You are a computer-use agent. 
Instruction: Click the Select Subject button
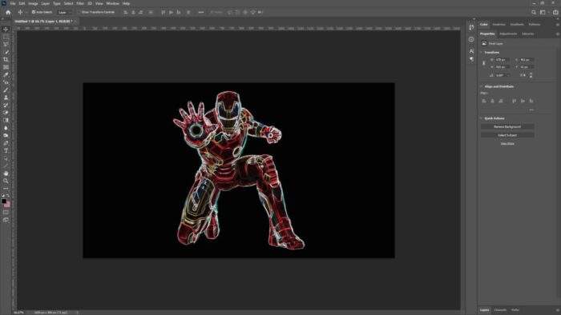click(507, 135)
